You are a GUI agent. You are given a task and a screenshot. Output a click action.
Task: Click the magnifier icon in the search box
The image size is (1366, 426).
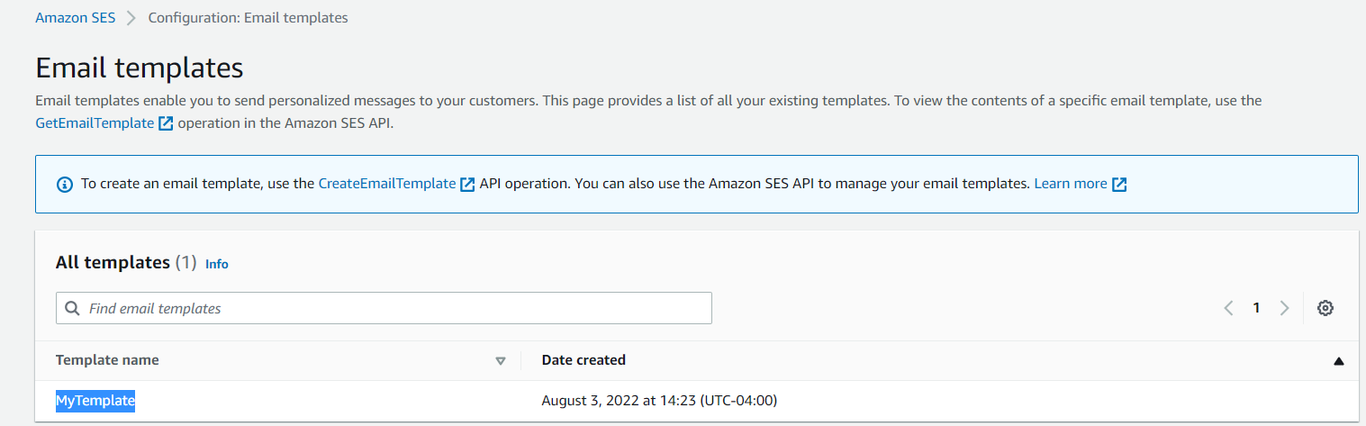click(72, 309)
